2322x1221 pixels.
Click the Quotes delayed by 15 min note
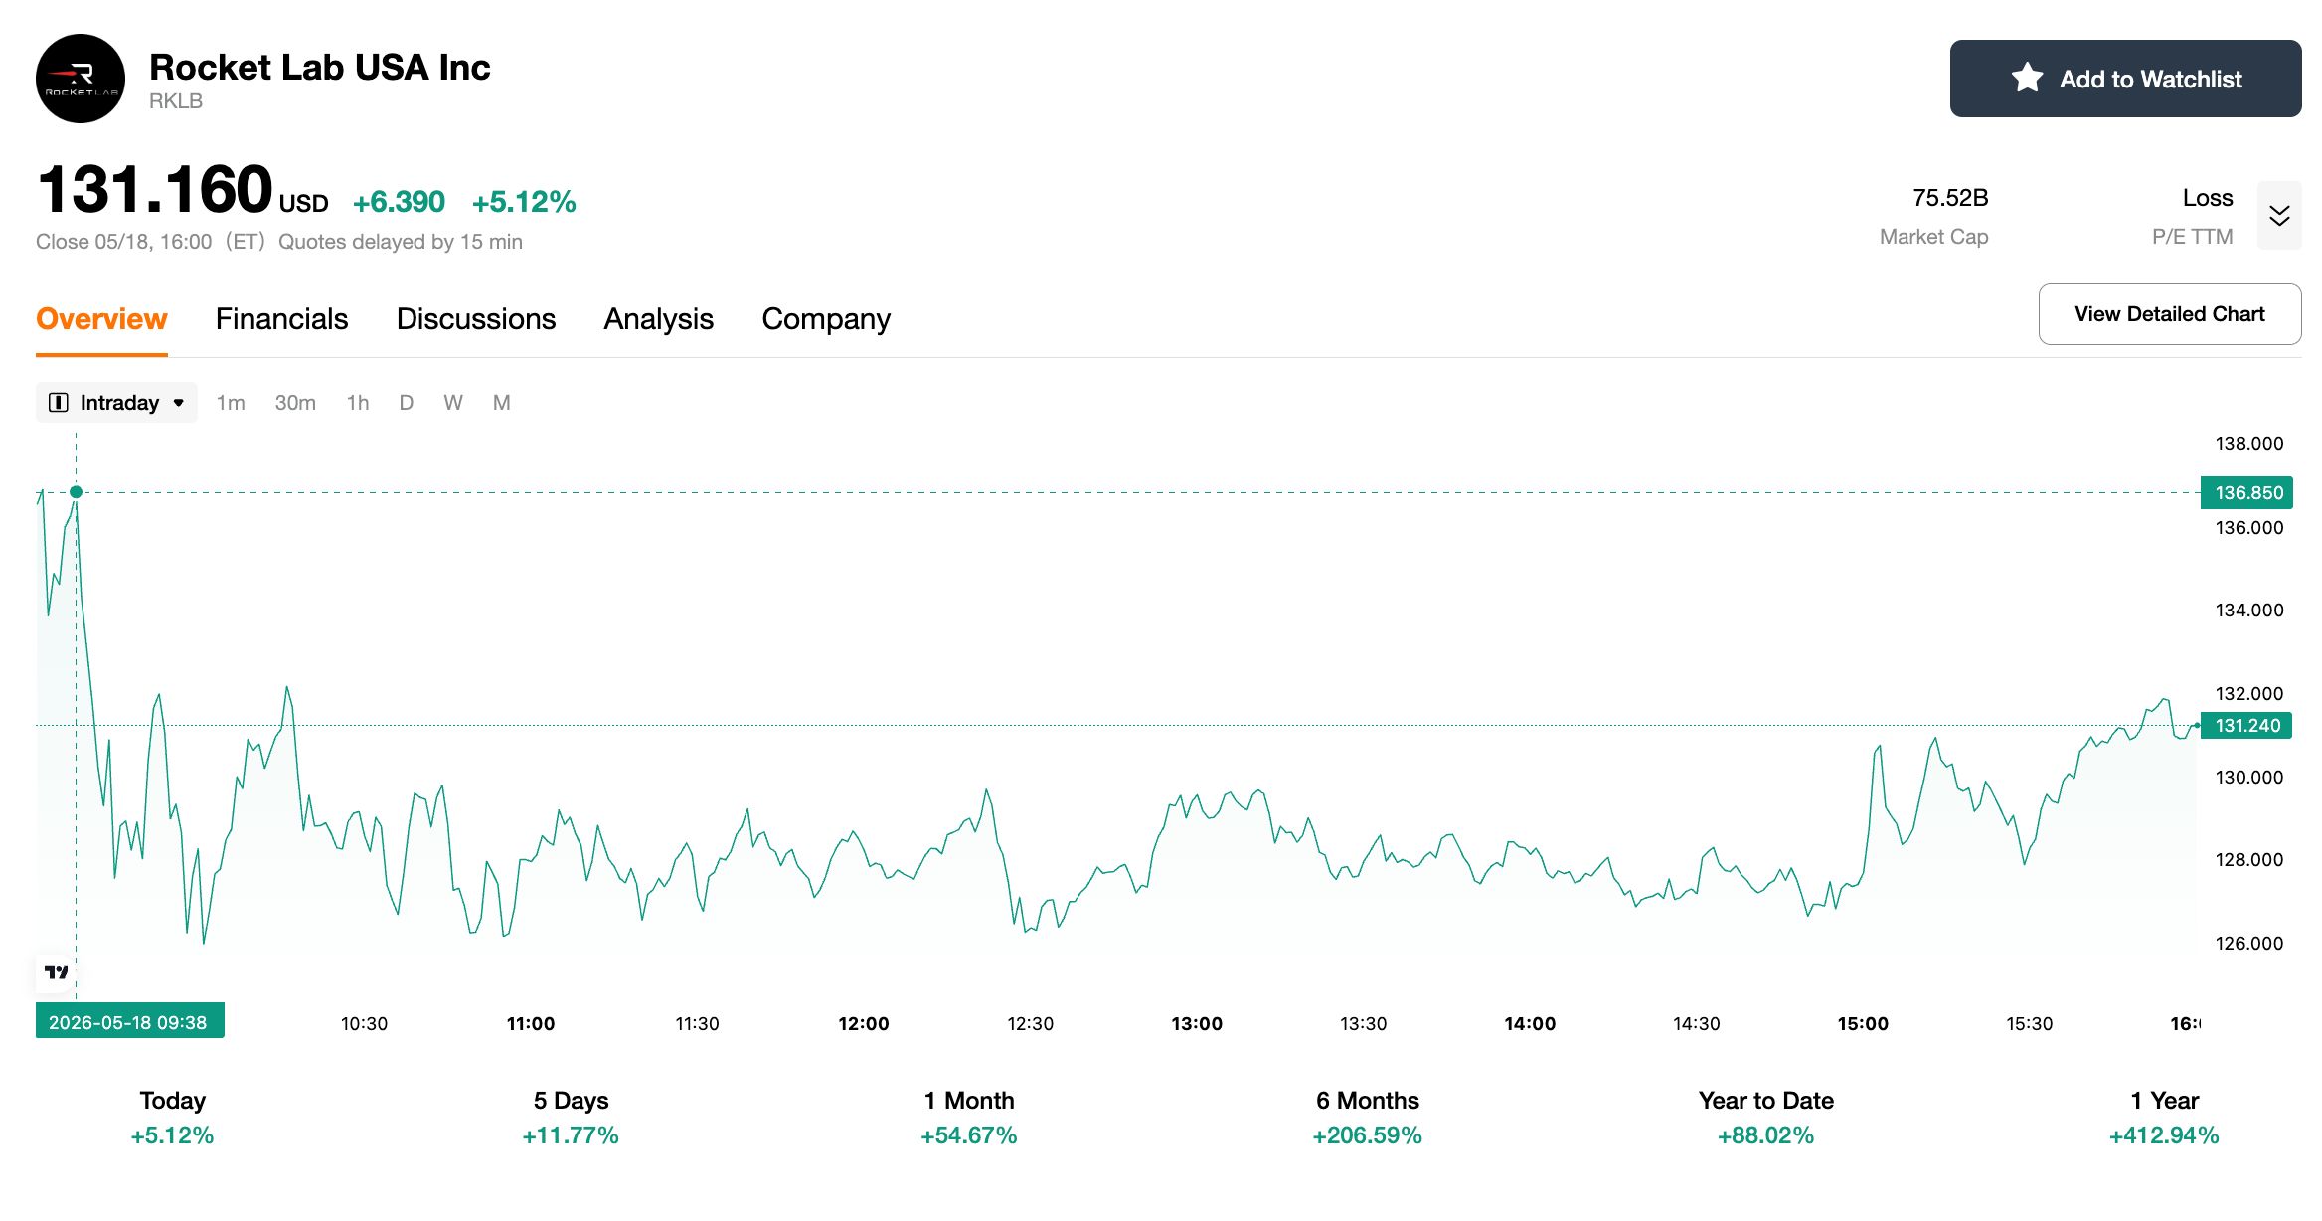tap(401, 242)
